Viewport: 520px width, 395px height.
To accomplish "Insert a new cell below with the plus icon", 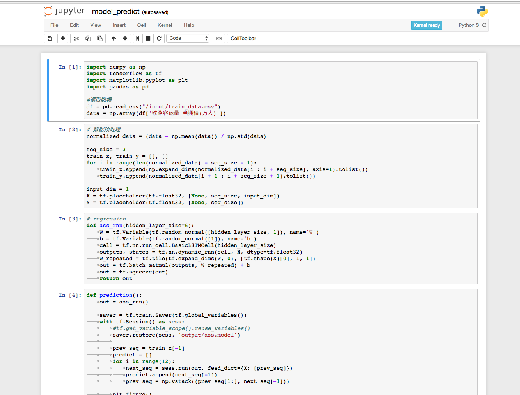I will click(63, 39).
